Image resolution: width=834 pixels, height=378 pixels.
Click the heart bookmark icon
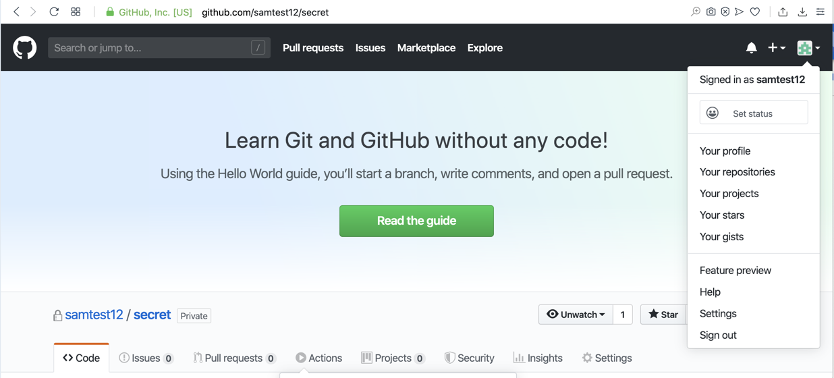tap(755, 11)
